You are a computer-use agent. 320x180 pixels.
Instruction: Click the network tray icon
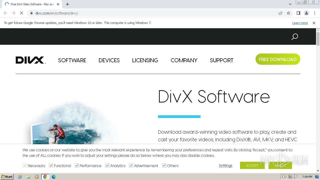290,177
